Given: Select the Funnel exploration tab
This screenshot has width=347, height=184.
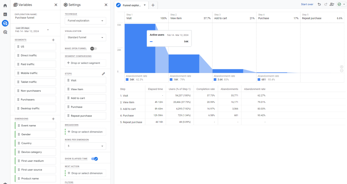Looking at the screenshot, I should click(131, 5).
